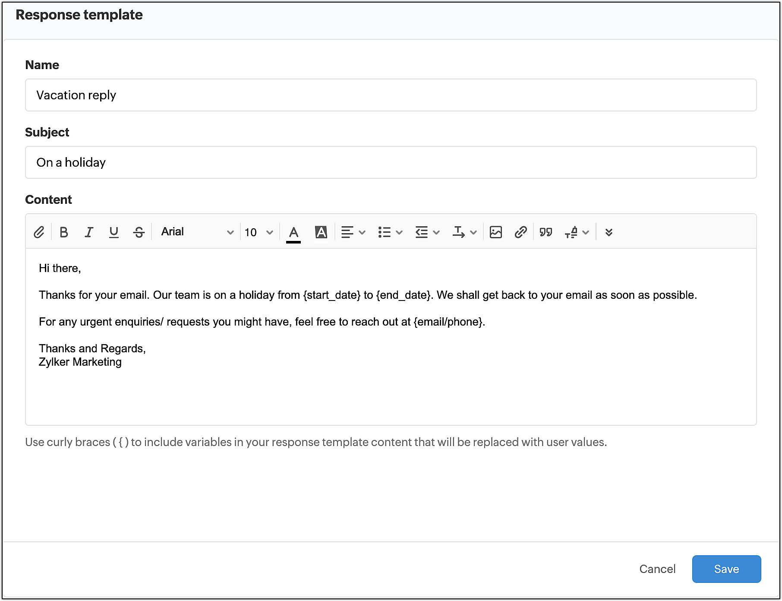
Task: Open the bullet list options
Action: [390, 232]
